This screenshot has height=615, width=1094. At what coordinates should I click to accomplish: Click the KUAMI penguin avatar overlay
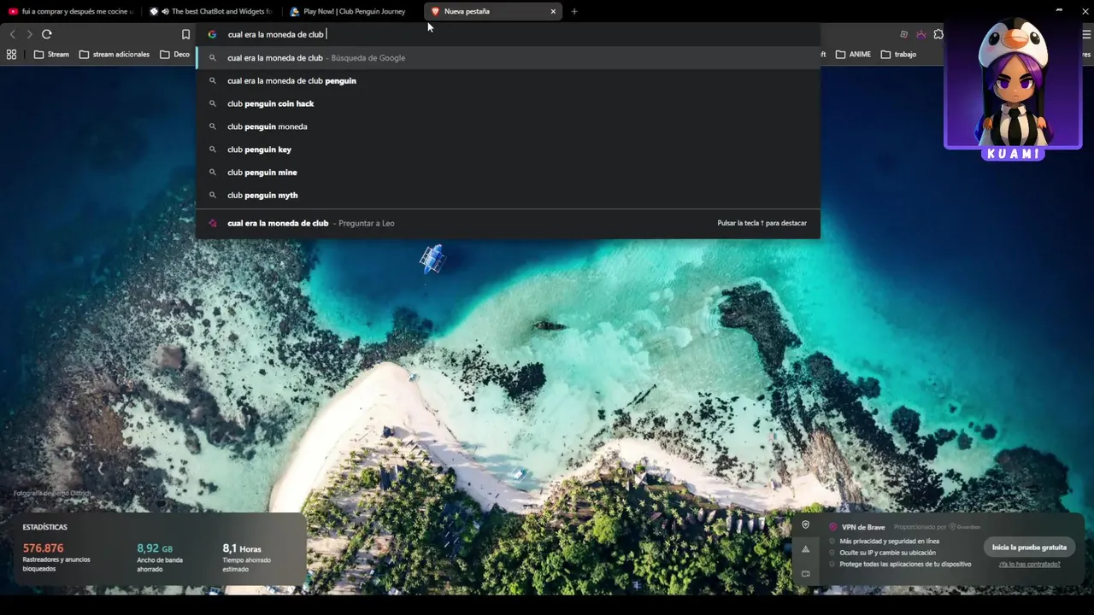[1013, 88]
